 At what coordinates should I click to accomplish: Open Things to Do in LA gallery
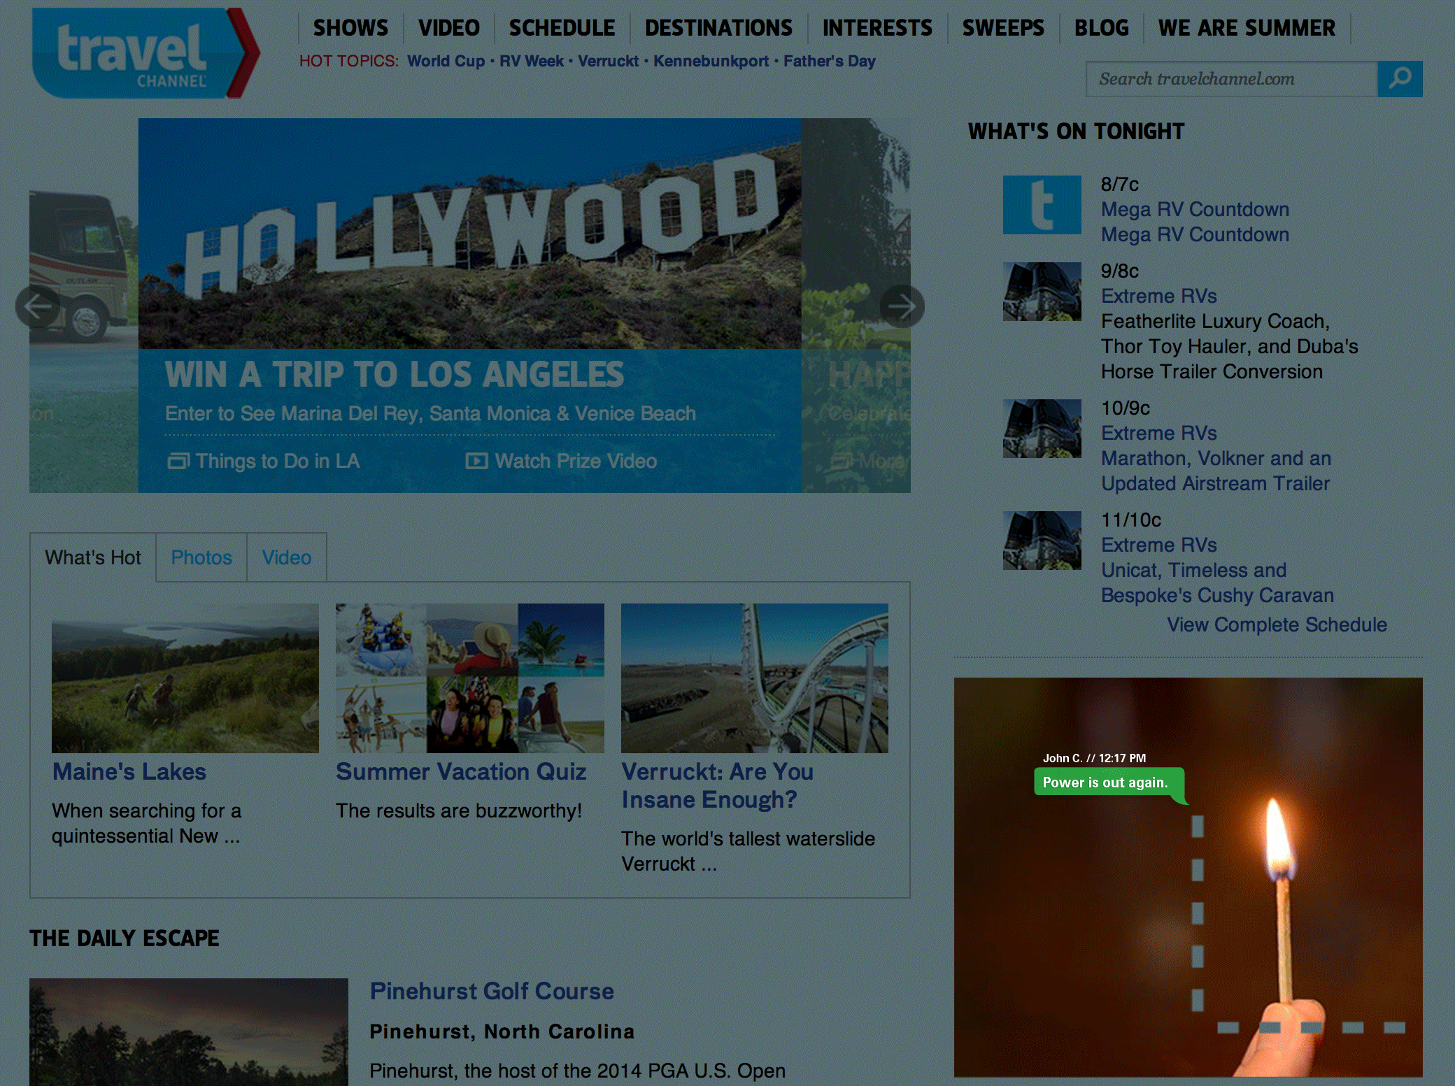click(x=264, y=461)
